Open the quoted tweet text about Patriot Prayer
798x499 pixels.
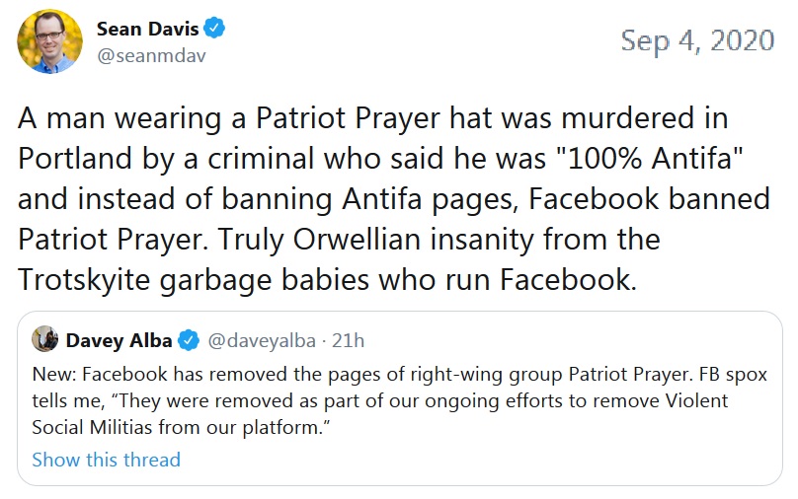pyautogui.click(x=400, y=400)
